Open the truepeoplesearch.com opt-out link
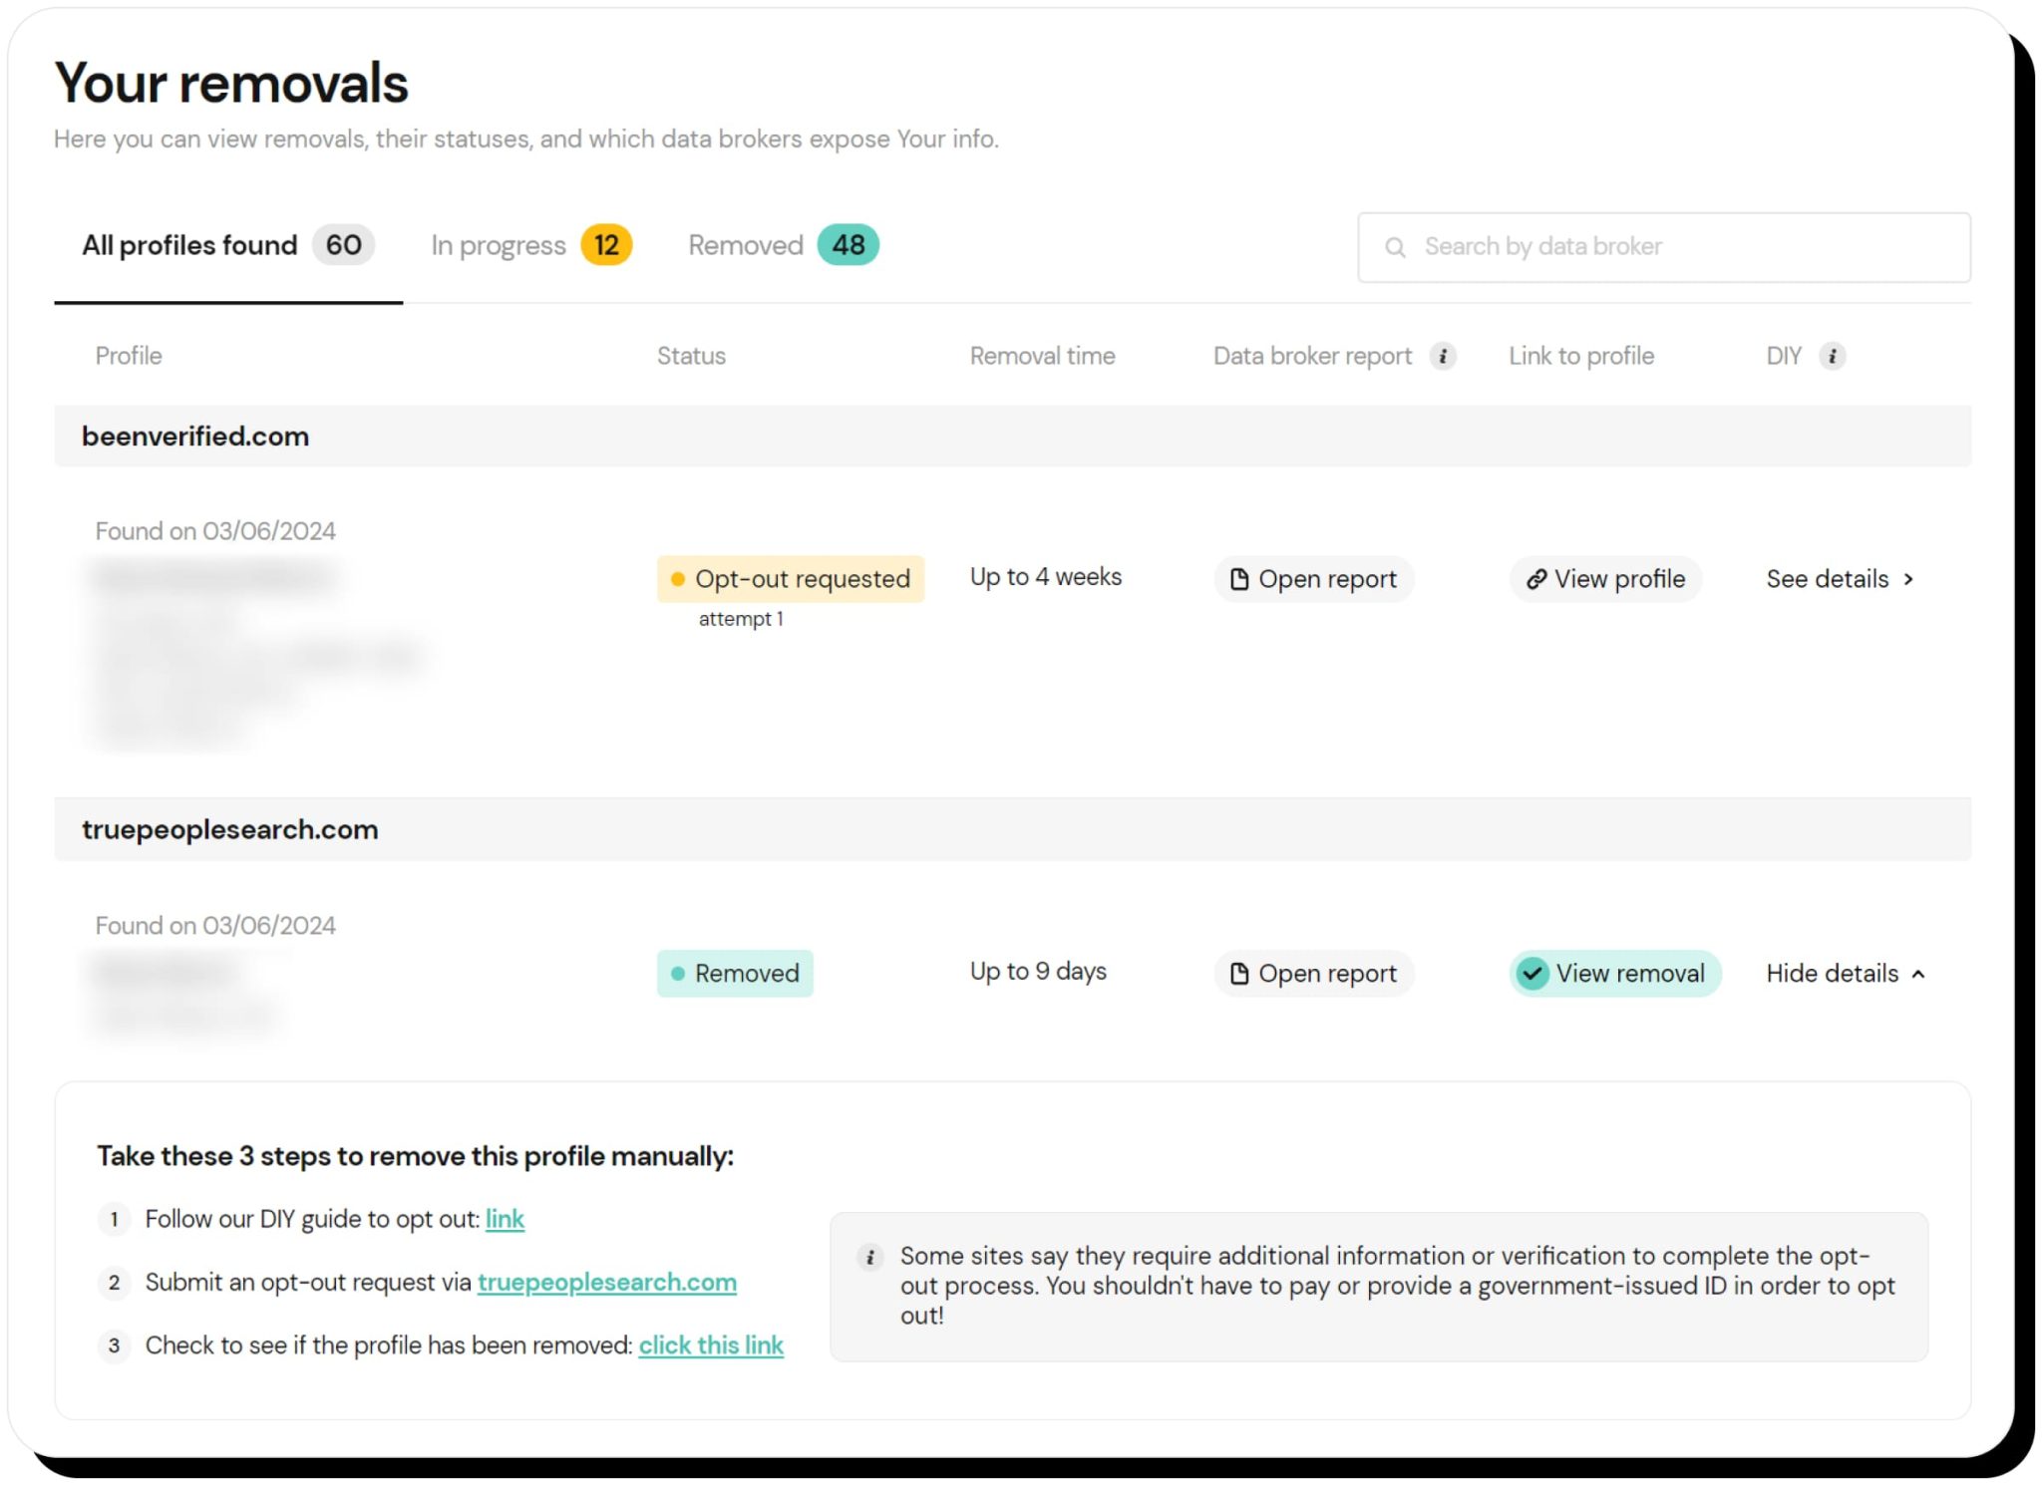The image size is (2042, 1485). click(x=606, y=1282)
